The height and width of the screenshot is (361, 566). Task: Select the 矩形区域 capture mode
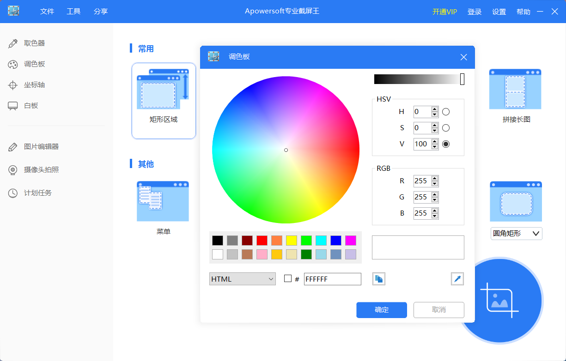point(164,100)
